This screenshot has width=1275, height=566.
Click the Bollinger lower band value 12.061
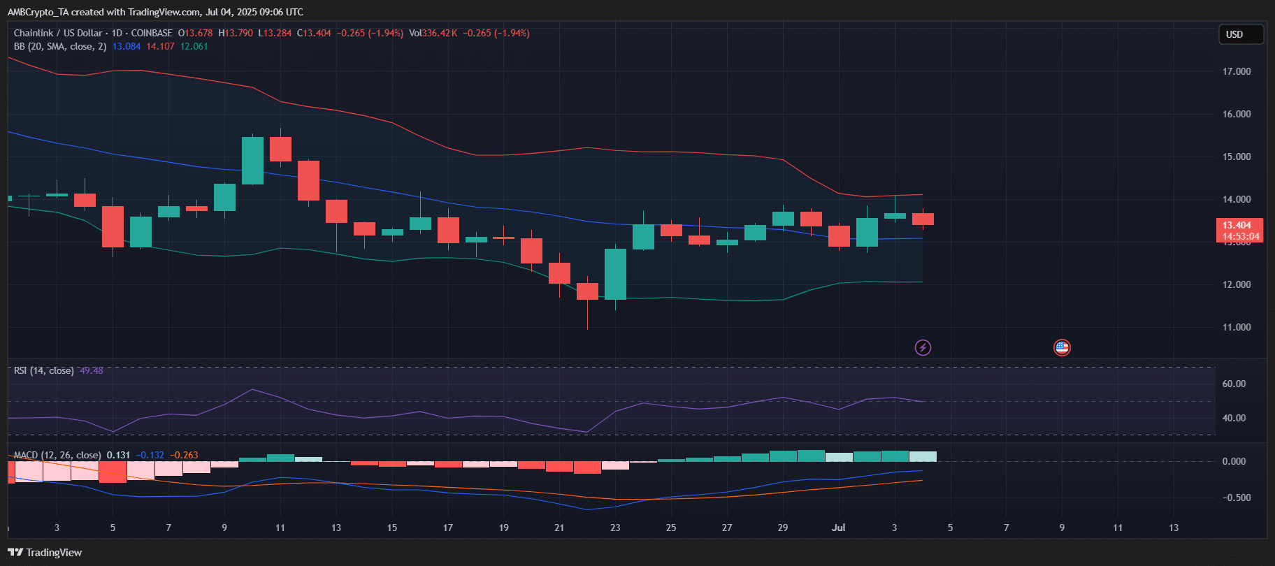pyautogui.click(x=194, y=46)
